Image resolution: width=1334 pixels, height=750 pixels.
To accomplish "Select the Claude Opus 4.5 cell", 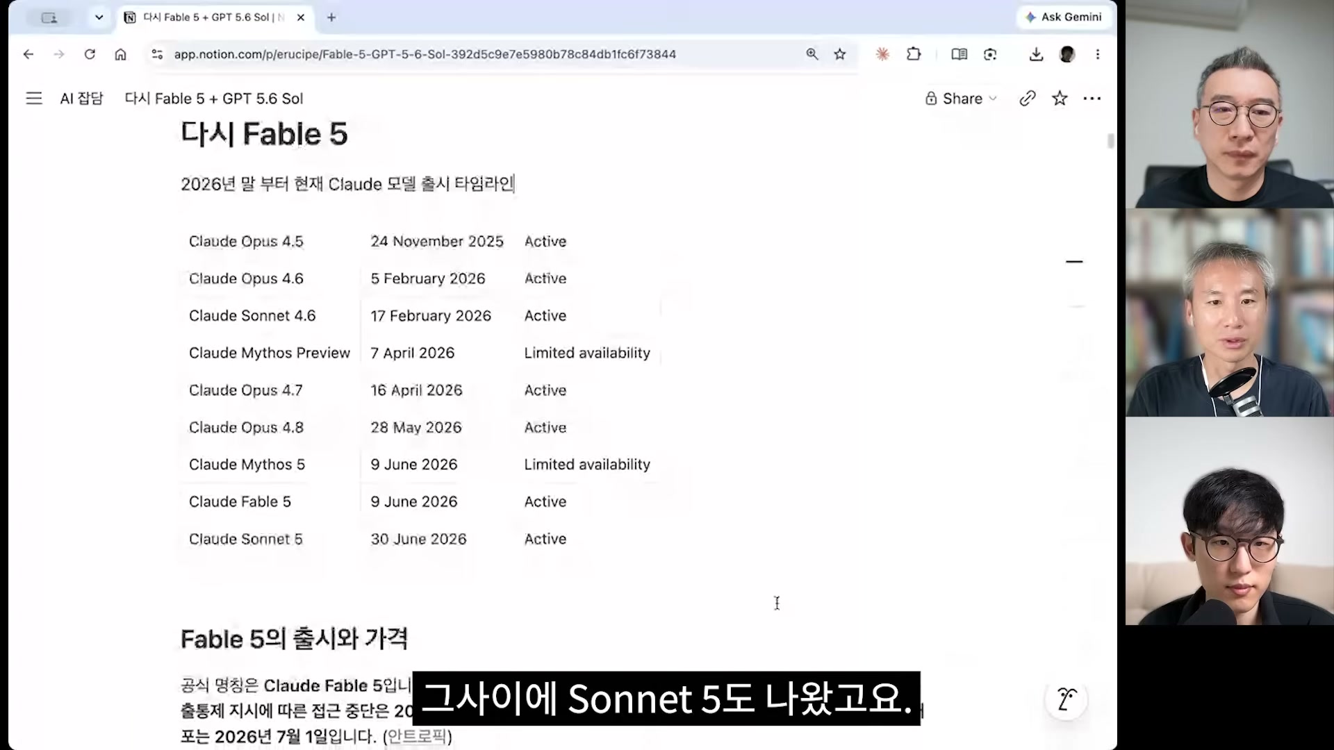I will point(246,242).
